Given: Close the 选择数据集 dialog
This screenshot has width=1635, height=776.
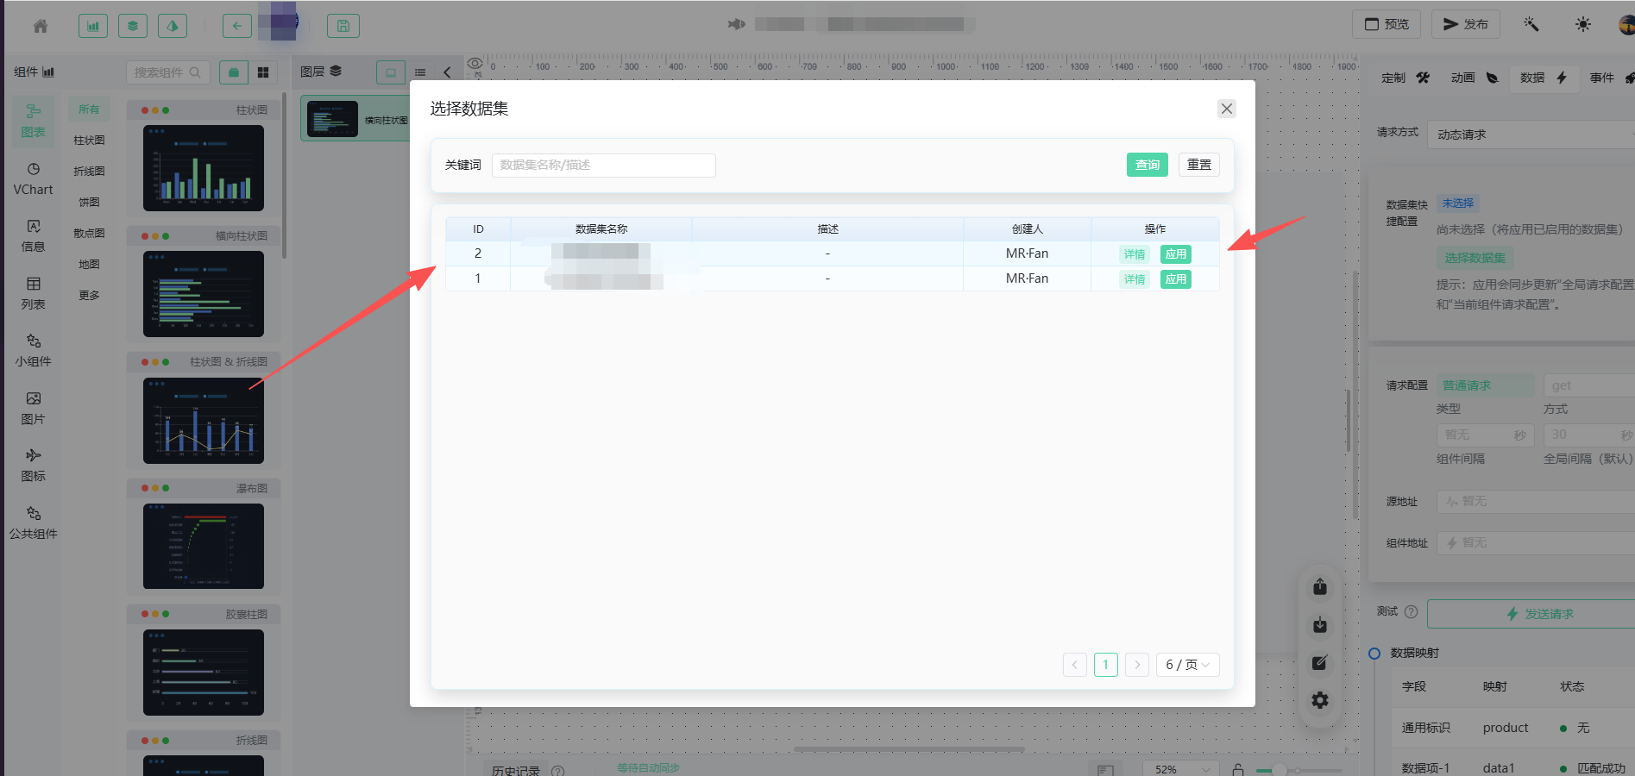Looking at the screenshot, I should coord(1226,109).
